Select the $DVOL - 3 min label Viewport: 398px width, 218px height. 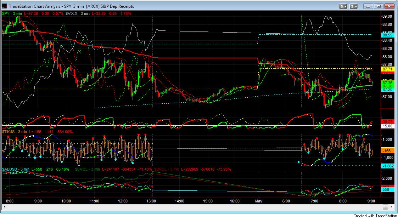(167, 169)
